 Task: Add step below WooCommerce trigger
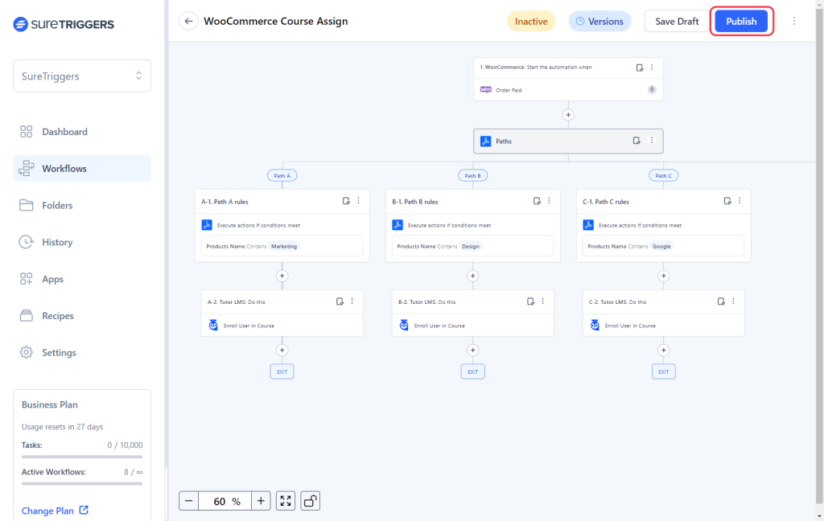pos(568,115)
